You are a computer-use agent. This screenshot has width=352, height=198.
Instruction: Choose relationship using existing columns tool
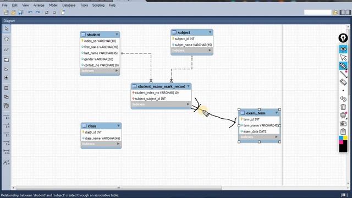tap(6, 162)
